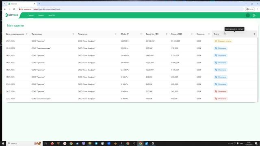Click the date 23.12.2024 cell
The height and width of the screenshot is (146, 260).
[11, 99]
